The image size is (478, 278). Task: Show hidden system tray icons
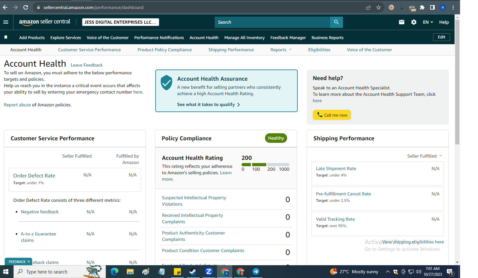pos(388,272)
